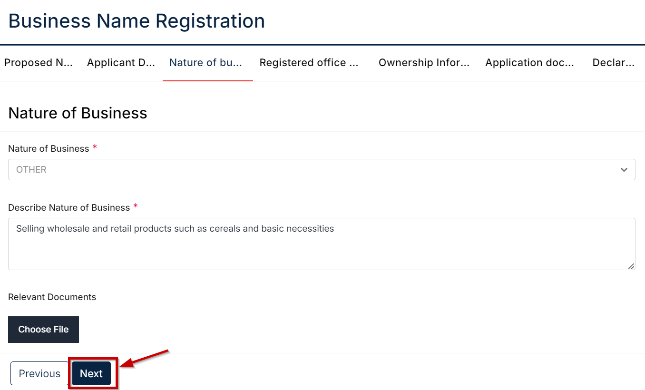Click the red arrow pointing at Next
Image resolution: width=645 pixels, height=390 pixels.
click(145, 359)
